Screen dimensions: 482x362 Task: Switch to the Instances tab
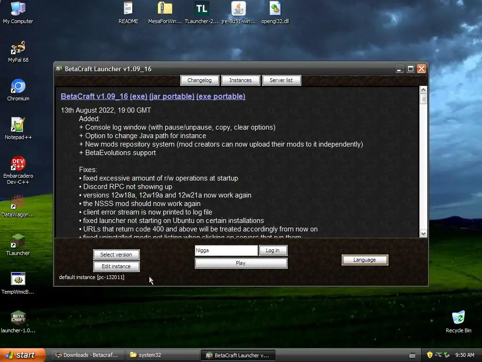click(x=241, y=80)
